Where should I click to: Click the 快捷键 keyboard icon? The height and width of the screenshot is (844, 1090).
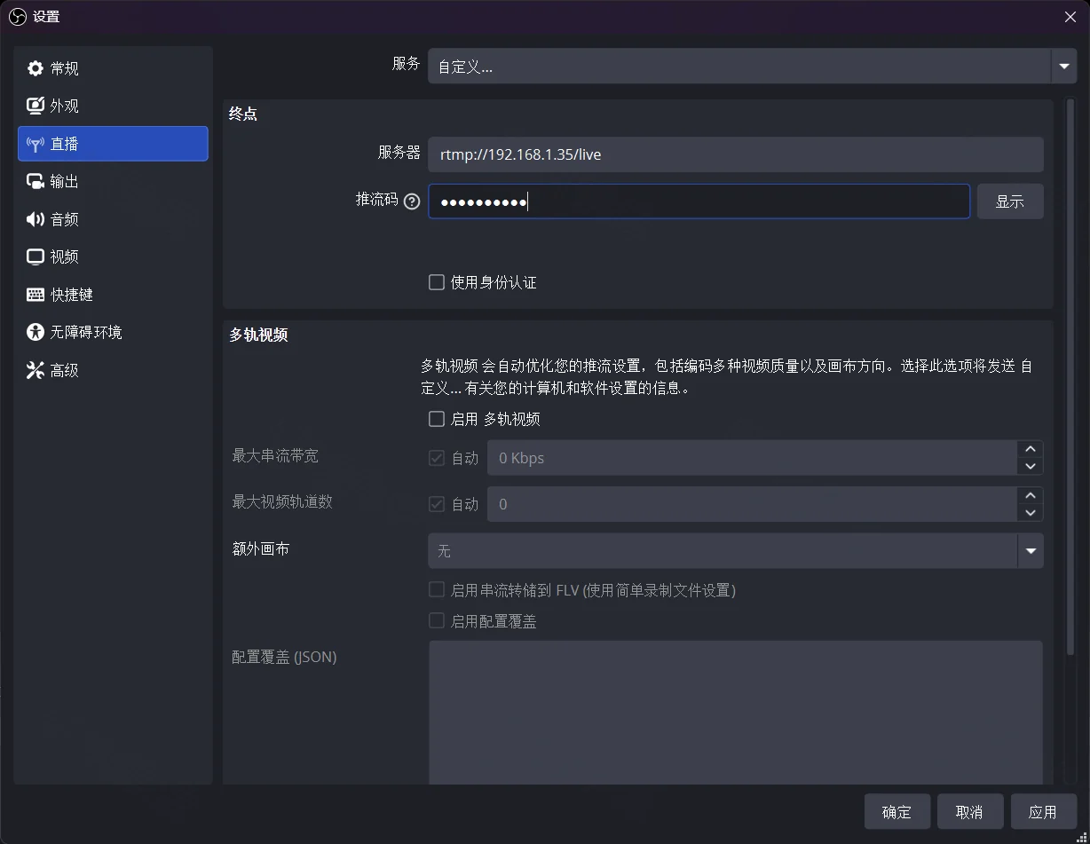(x=36, y=295)
